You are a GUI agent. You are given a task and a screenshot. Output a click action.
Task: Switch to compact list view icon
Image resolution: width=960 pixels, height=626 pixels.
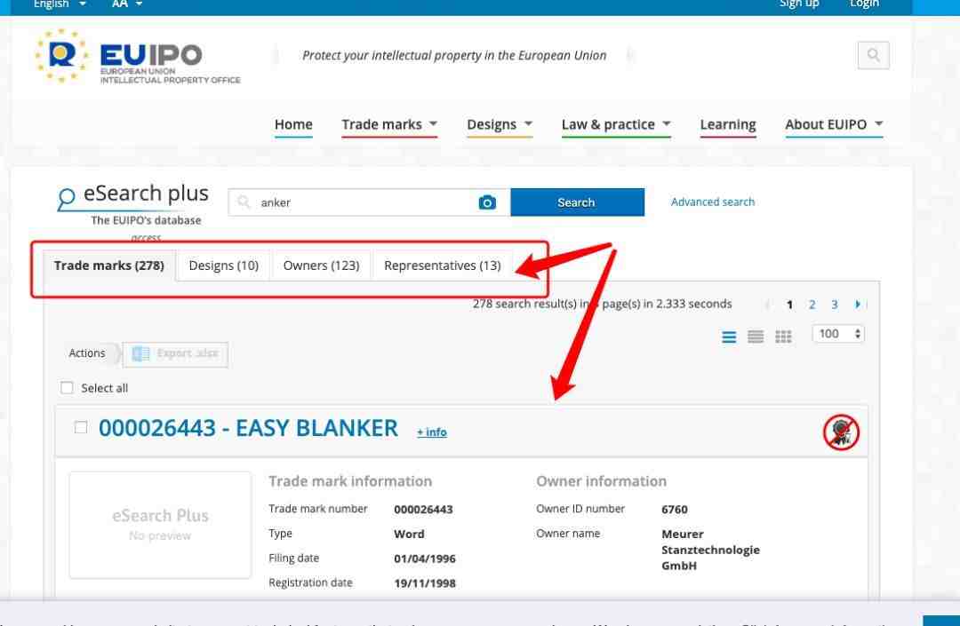click(756, 337)
